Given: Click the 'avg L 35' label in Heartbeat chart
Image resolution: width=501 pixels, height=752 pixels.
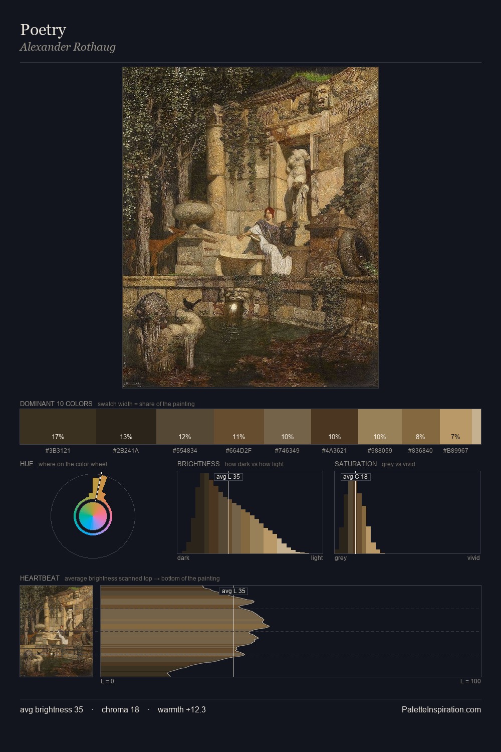Looking at the screenshot, I should [234, 591].
